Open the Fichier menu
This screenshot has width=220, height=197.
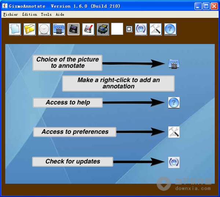click(10, 14)
